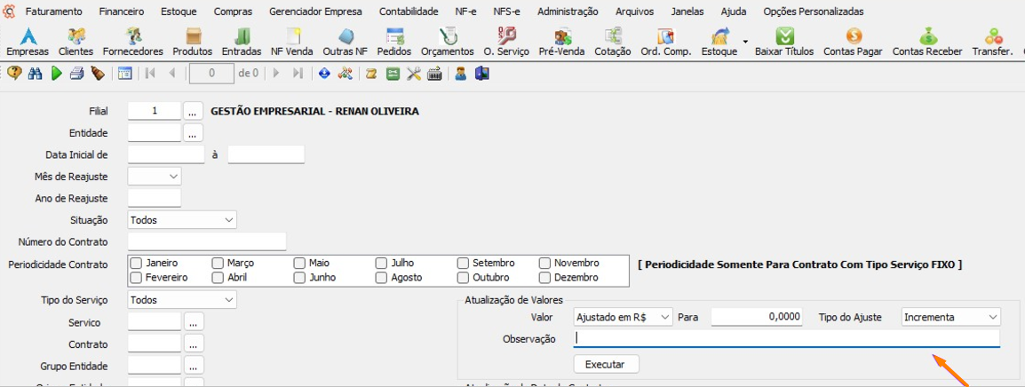
Task: Open the O. Serviço icon
Action: click(x=506, y=42)
